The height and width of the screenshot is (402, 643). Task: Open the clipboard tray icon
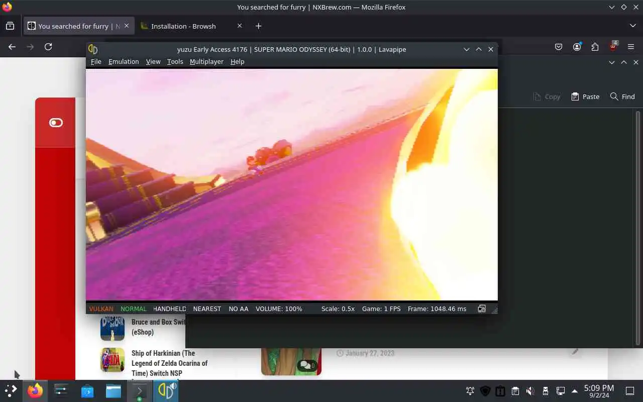pos(515,391)
